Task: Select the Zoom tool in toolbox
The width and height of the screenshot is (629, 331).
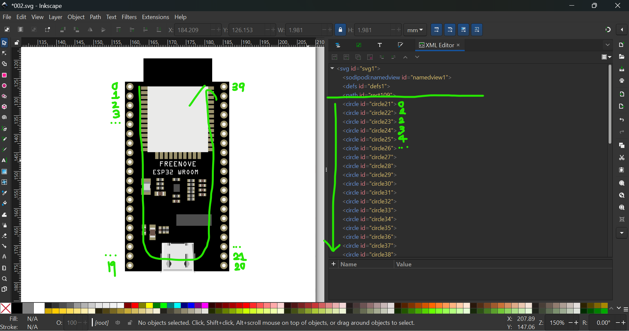Action: [x=4, y=279]
